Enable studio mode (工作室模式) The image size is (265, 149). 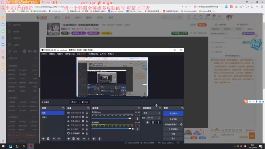[173, 129]
